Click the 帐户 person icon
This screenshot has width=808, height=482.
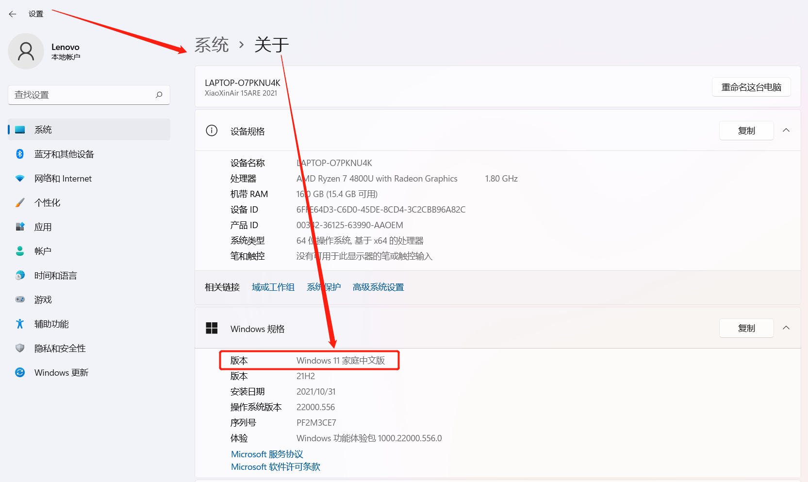click(20, 251)
